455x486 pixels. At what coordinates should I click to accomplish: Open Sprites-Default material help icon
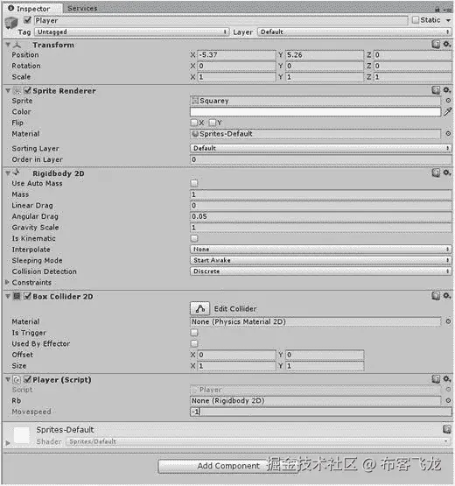click(446, 429)
